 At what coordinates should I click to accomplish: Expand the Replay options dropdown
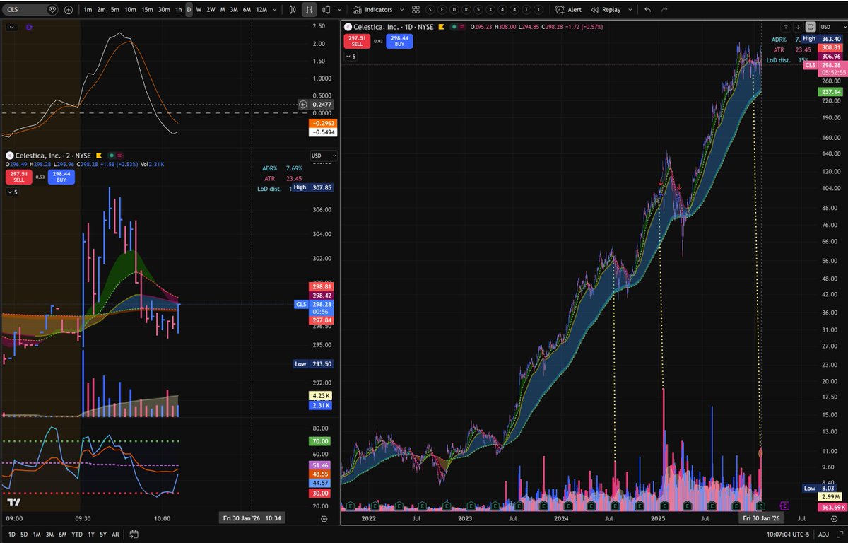pos(629,10)
